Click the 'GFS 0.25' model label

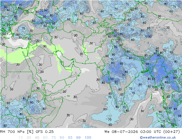[44, 132]
